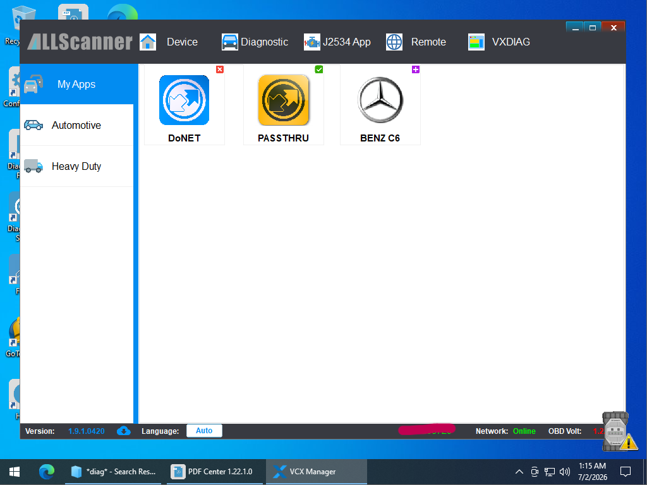Screen dimensions: 647x485
Task: Click the Network Online status text
Action: tap(524, 431)
